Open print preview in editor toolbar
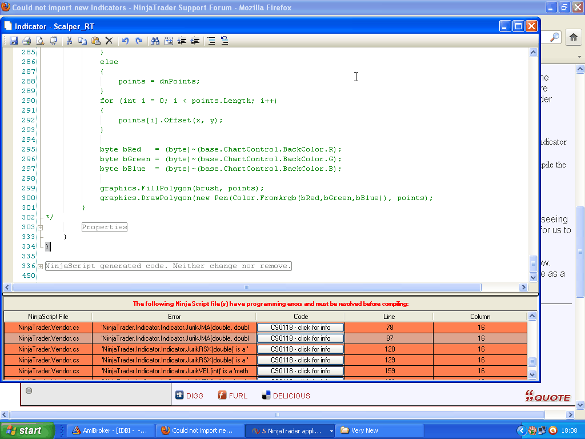585x439 pixels. (x=40, y=41)
